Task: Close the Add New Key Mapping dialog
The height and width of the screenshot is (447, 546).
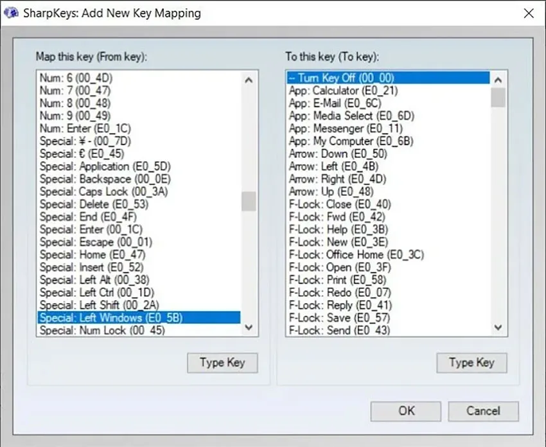Action: tap(529, 13)
